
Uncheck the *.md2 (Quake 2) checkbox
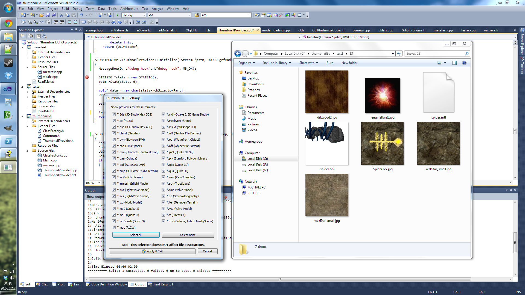[114, 209]
